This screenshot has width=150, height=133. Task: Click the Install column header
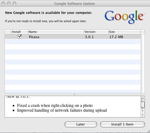click(19, 32)
